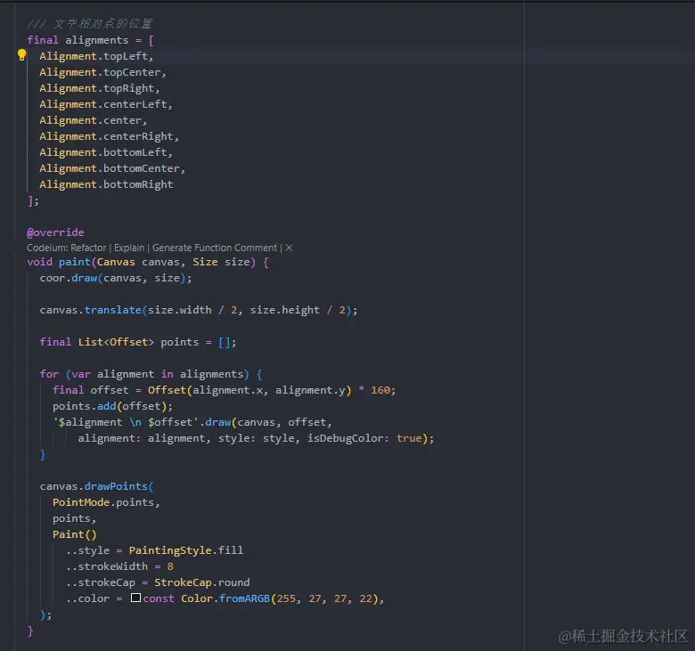Click Generate Function Comment code lens
This screenshot has width=695, height=651.
[215, 248]
